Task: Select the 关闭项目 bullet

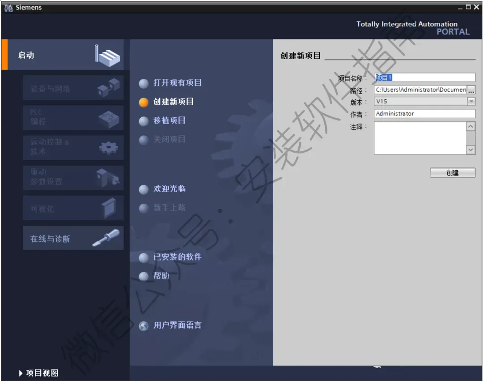Action: click(x=144, y=140)
